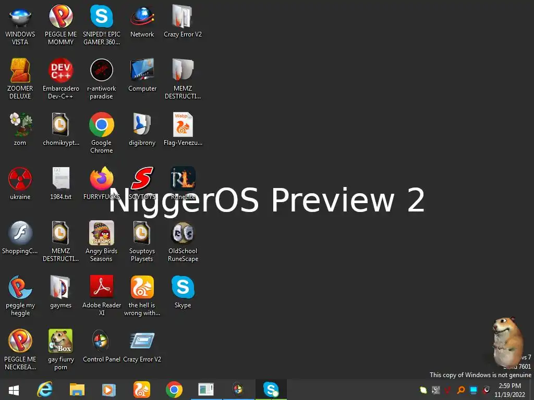Click the orange magnifier tray icon

[461, 390]
